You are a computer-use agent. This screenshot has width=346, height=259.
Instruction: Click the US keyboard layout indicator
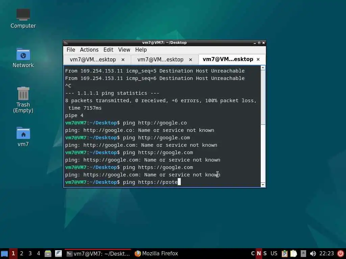274,254
